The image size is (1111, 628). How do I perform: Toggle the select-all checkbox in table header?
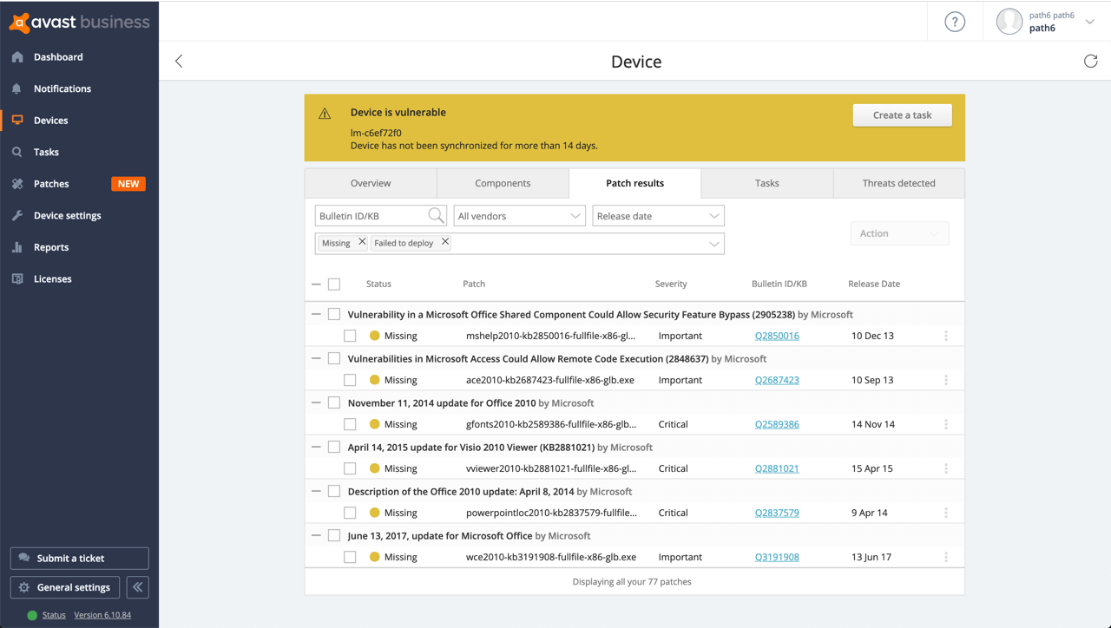click(334, 284)
